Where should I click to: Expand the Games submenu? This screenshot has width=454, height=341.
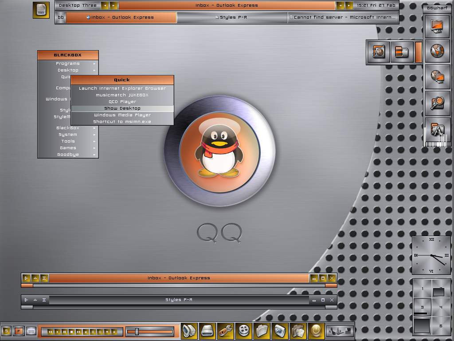tap(68, 148)
